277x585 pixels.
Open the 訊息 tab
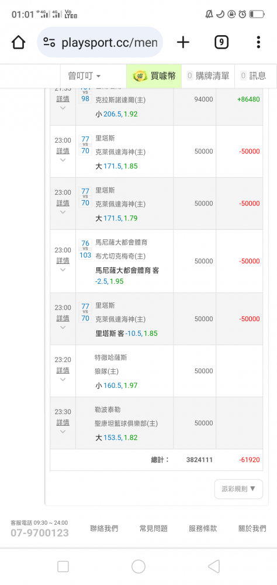pos(254,76)
